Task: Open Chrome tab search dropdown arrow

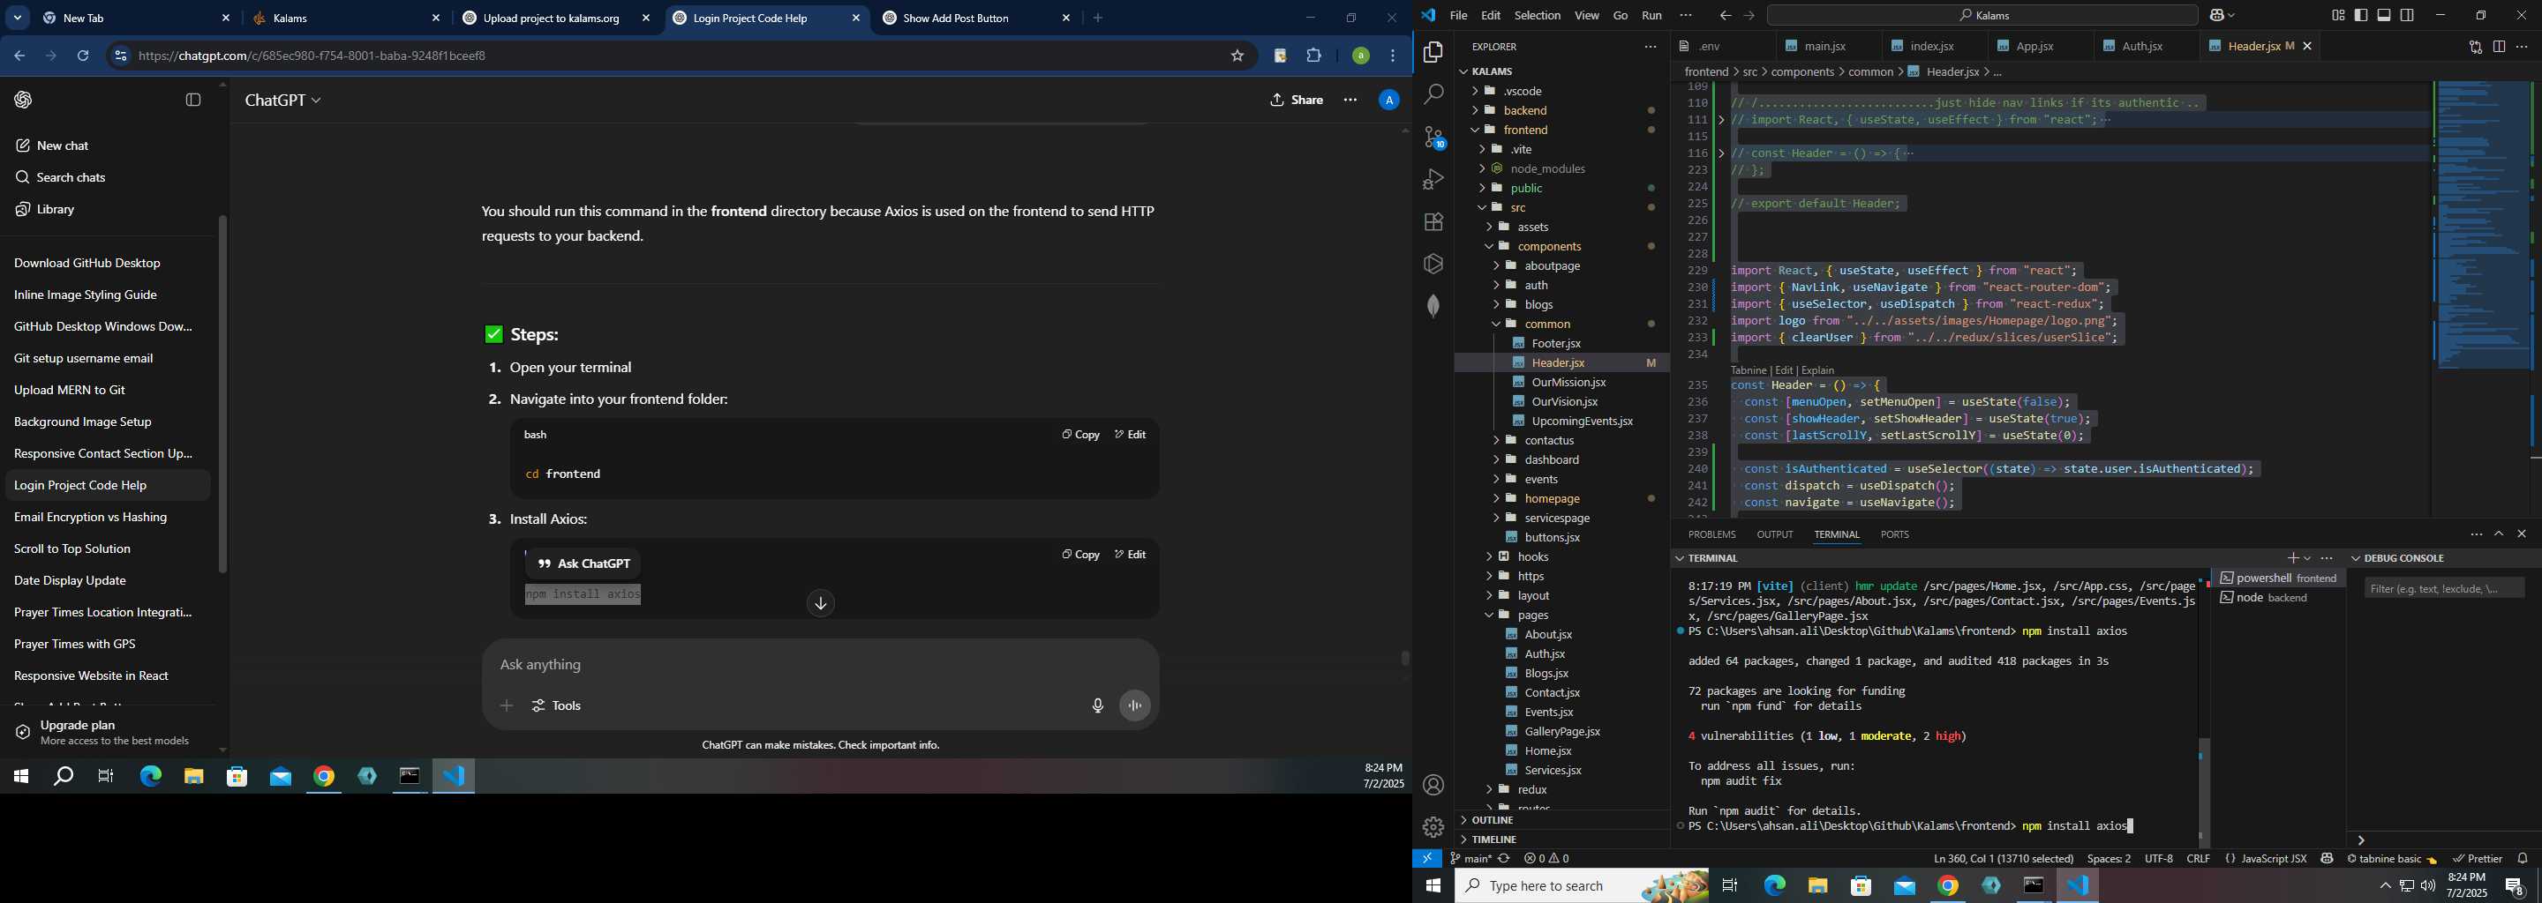Action: (17, 18)
